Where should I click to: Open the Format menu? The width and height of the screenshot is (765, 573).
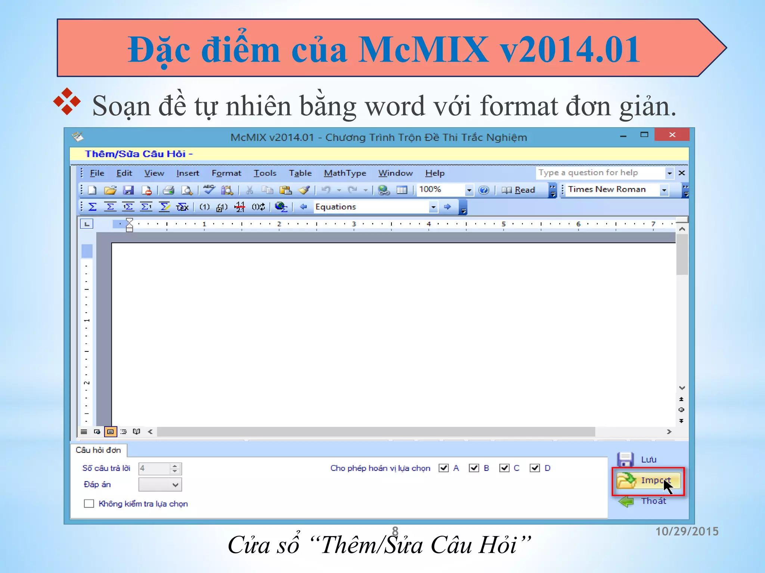tap(226, 173)
